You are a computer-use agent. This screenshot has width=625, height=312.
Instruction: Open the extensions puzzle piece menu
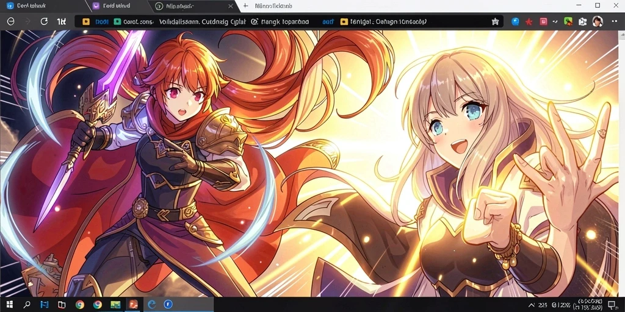[x=583, y=21]
